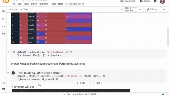
Task: Click the table cell with age 67
Action: (40, 42)
